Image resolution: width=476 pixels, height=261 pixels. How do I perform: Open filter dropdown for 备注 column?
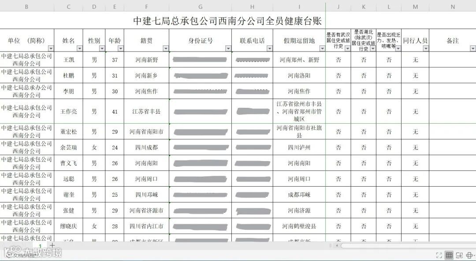[x=473, y=48]
